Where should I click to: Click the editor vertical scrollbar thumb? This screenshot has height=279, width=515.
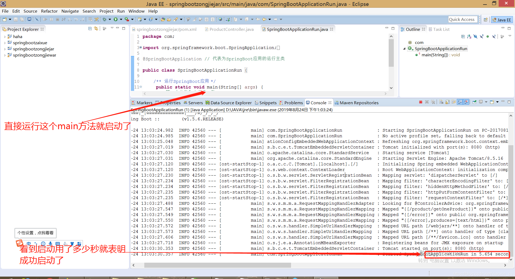click(x=391, y=53)
